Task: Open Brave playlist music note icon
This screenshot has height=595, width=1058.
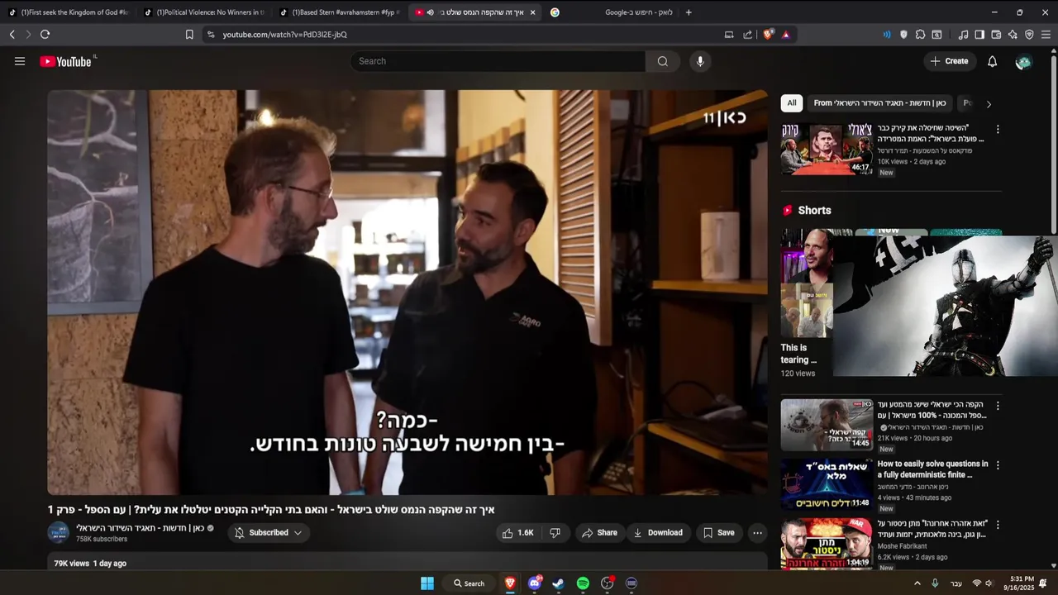Action: (963, 35)
